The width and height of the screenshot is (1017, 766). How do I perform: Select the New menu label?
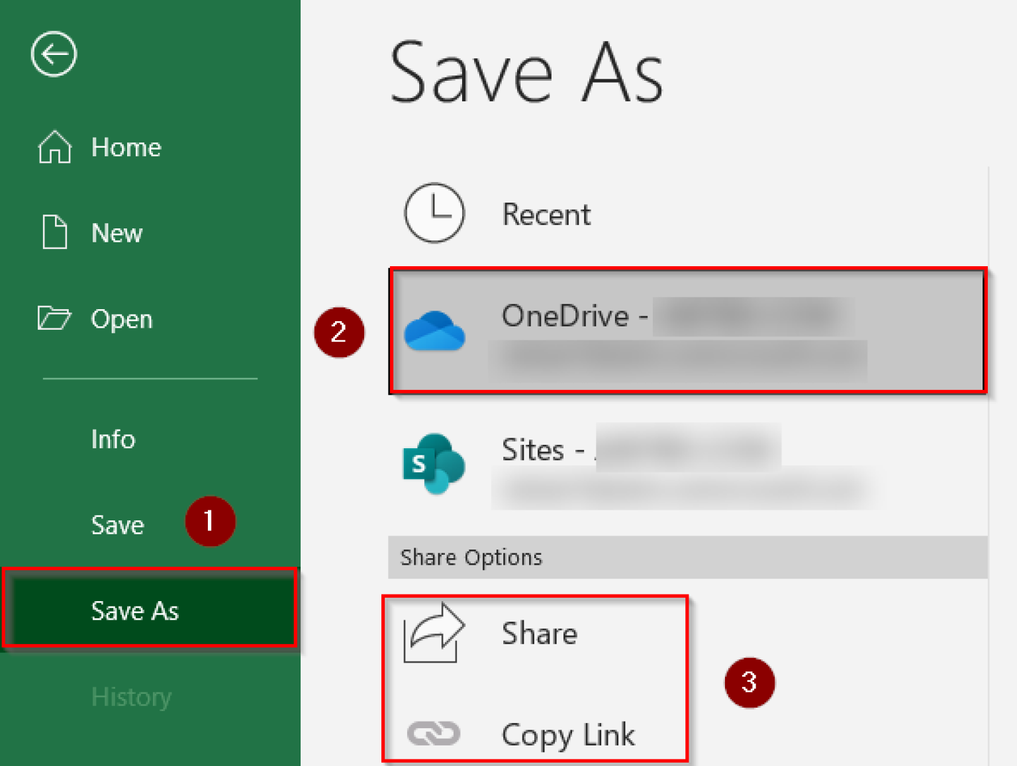(117, 233)
